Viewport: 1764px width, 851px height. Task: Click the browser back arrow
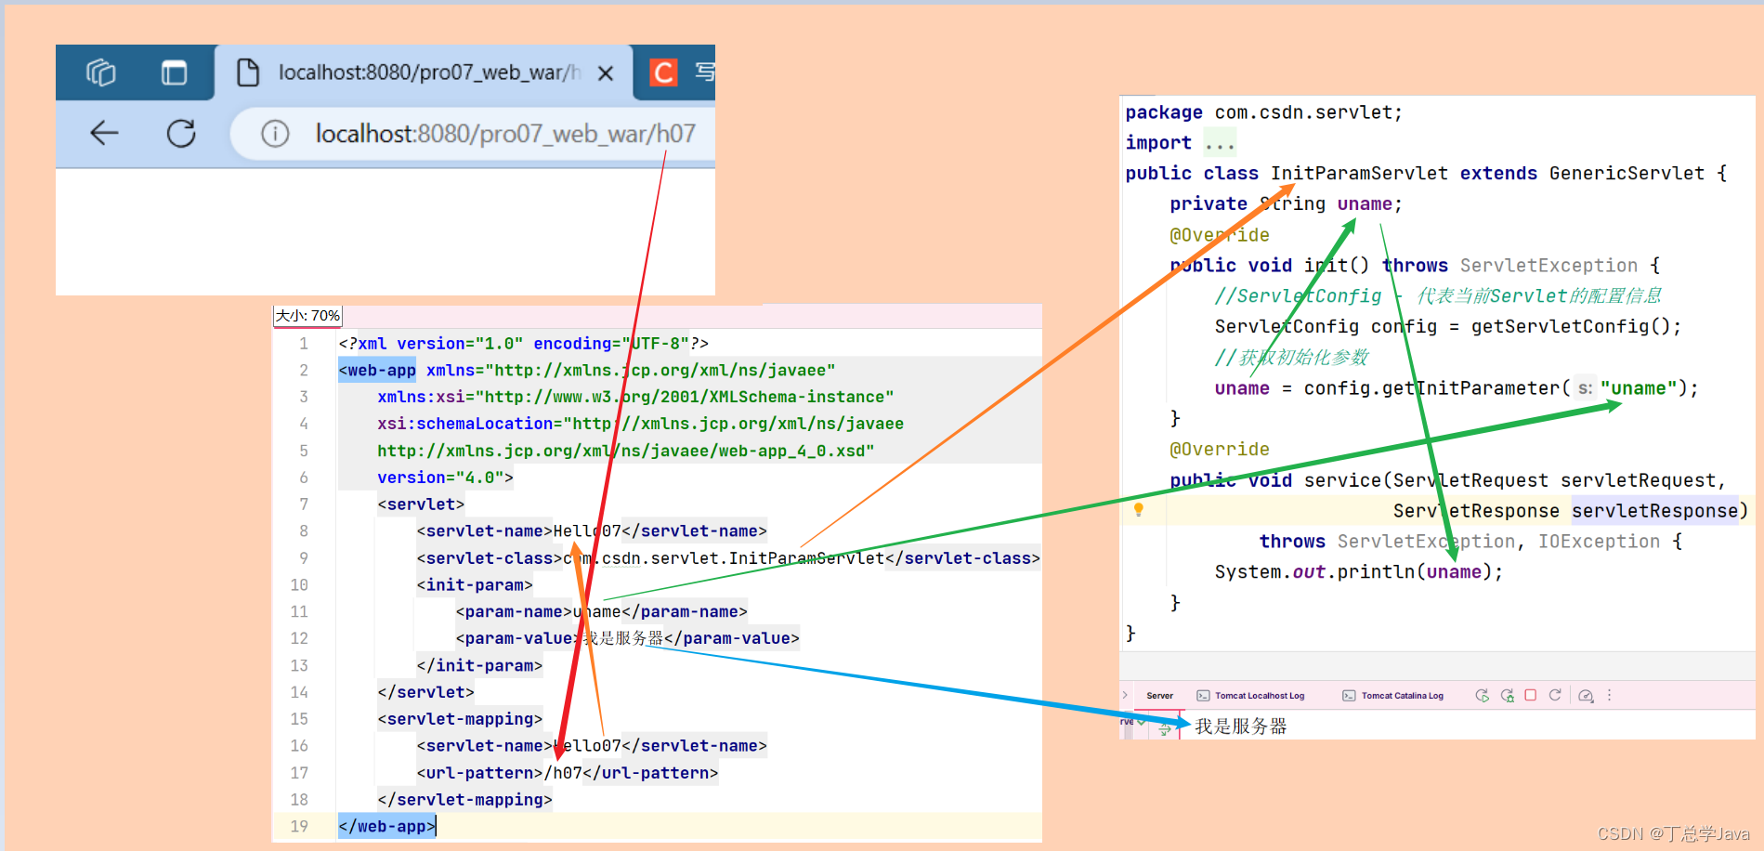coord(102,133)
